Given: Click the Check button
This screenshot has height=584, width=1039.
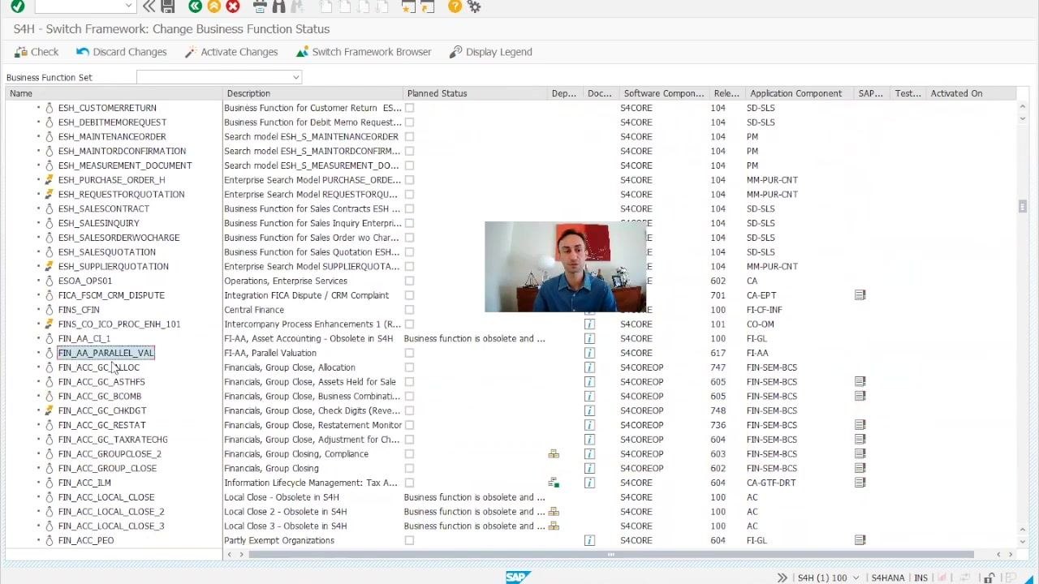Looking at the screenshot, I should coord(37,52).
